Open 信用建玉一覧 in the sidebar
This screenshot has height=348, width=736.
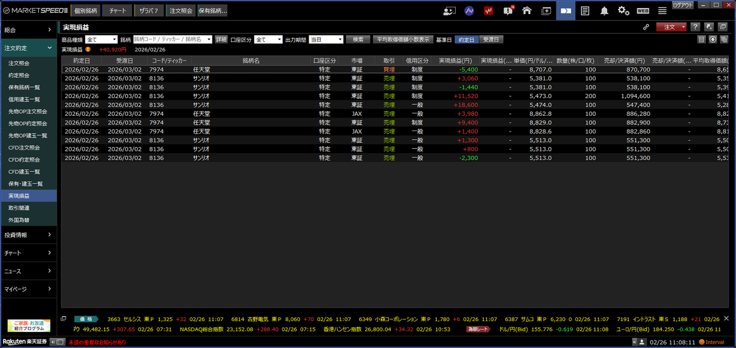pyautogui.click(x=28, y=99)
